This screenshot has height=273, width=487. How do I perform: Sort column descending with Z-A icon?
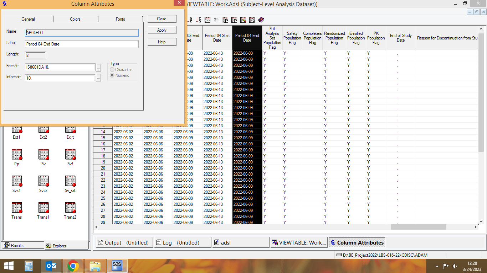click(198, 20)
